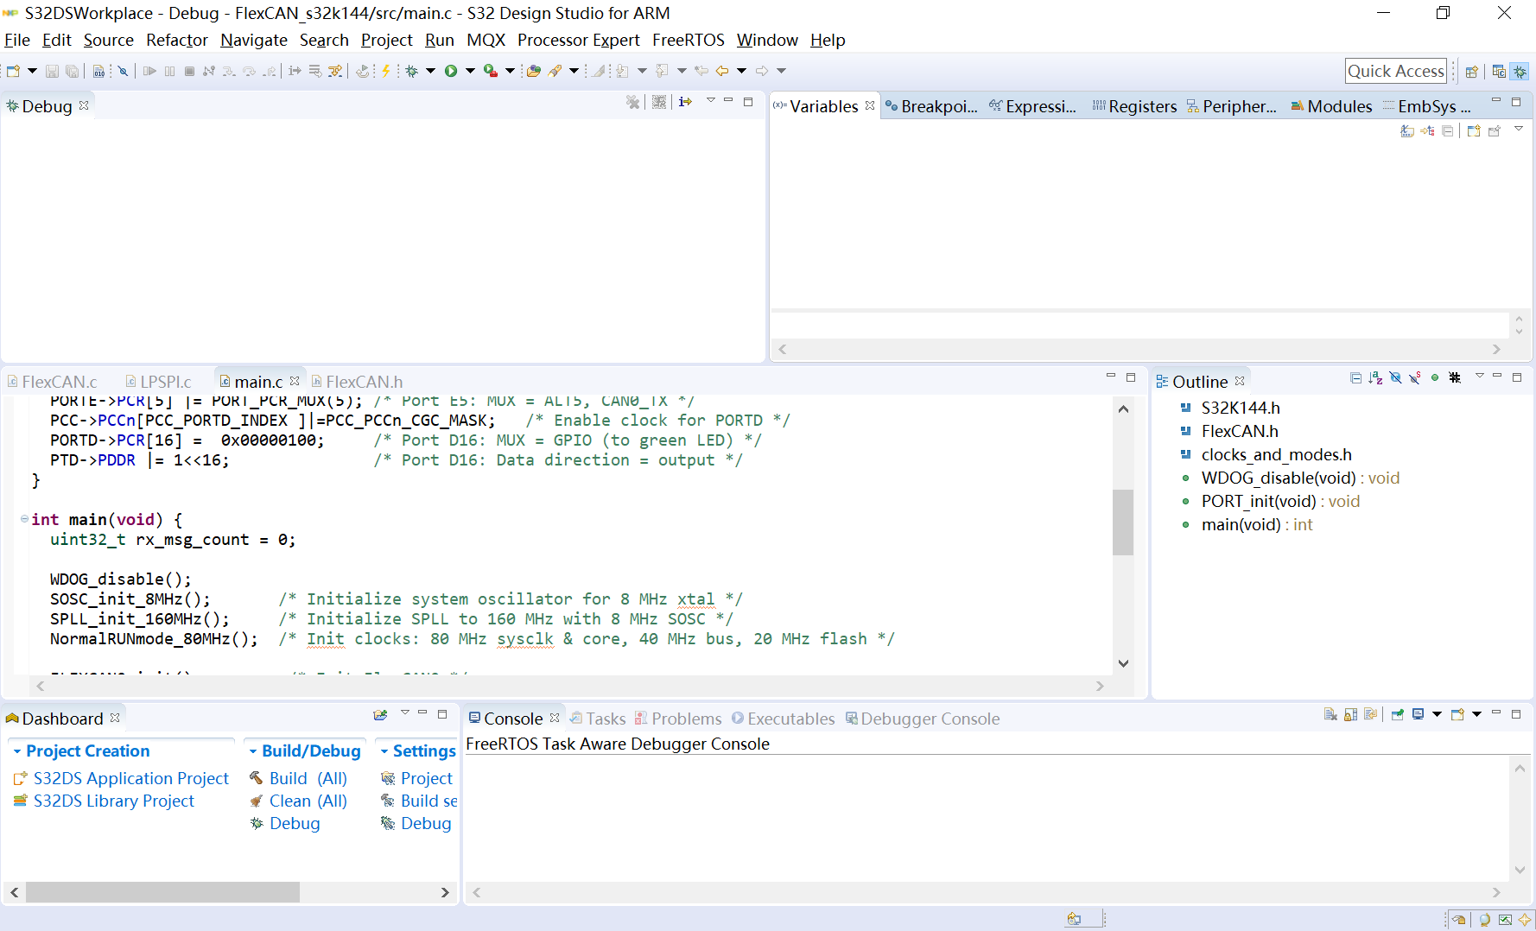1536x931 pixels.
Task: Open the Processor Expert menu
Action: [578, 41]
